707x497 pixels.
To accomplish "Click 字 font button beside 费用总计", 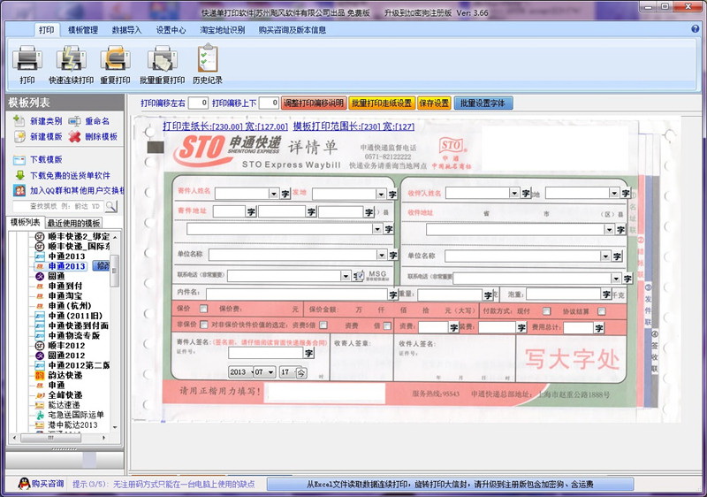I will click(x=599, y=328).
